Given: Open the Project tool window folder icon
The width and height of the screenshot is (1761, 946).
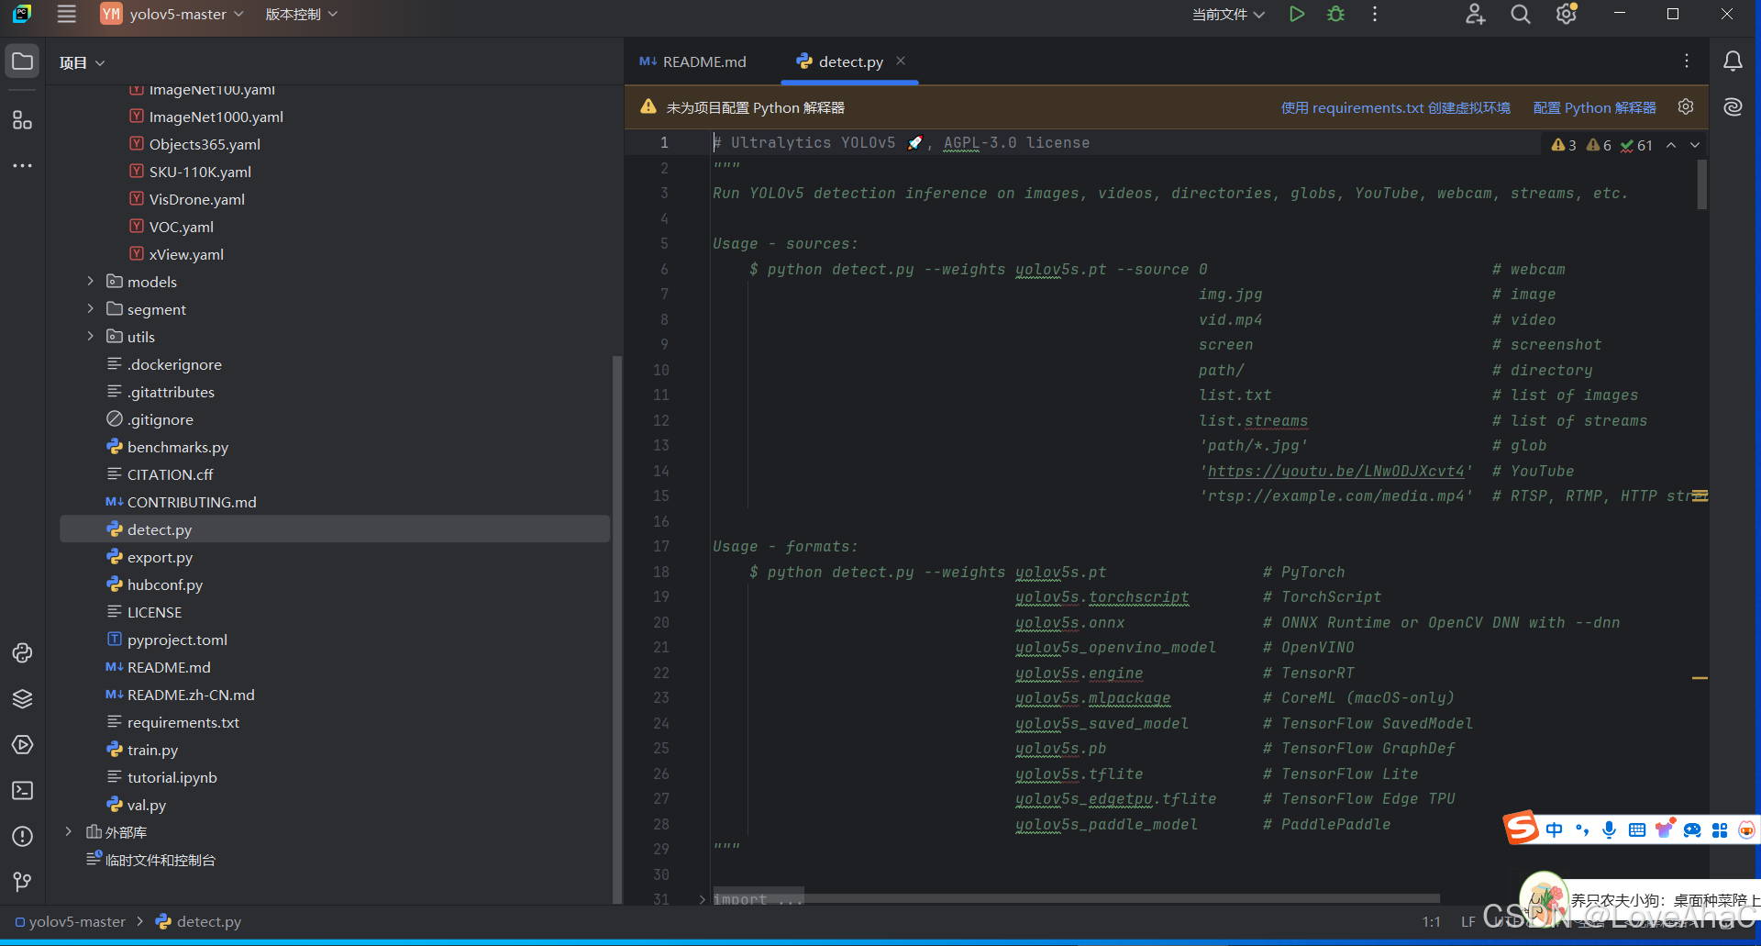Looking at the screenshot, I should point(23,61).
